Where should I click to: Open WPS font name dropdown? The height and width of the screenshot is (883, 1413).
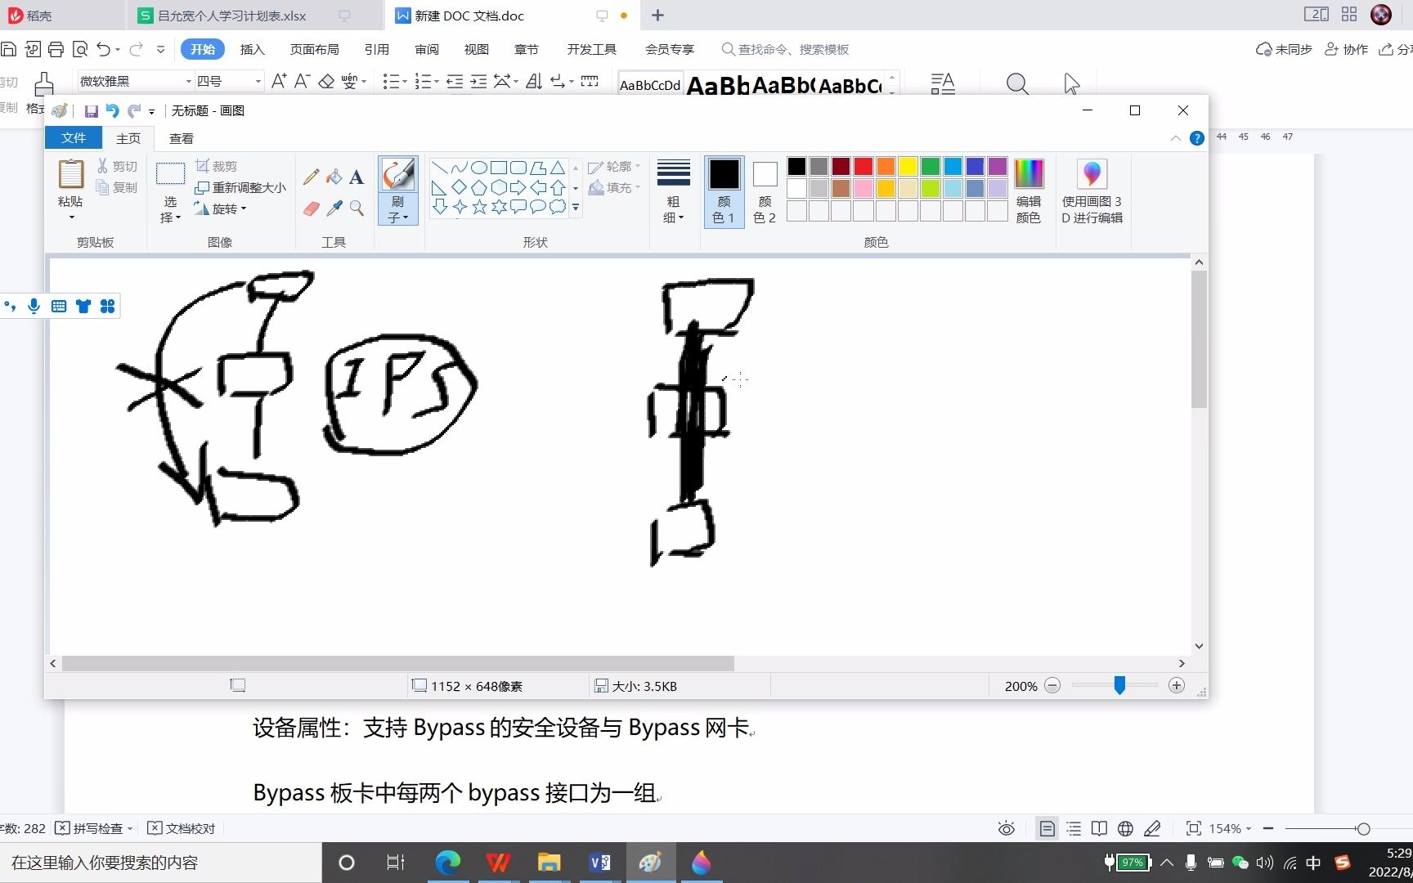tap(188, 81)
